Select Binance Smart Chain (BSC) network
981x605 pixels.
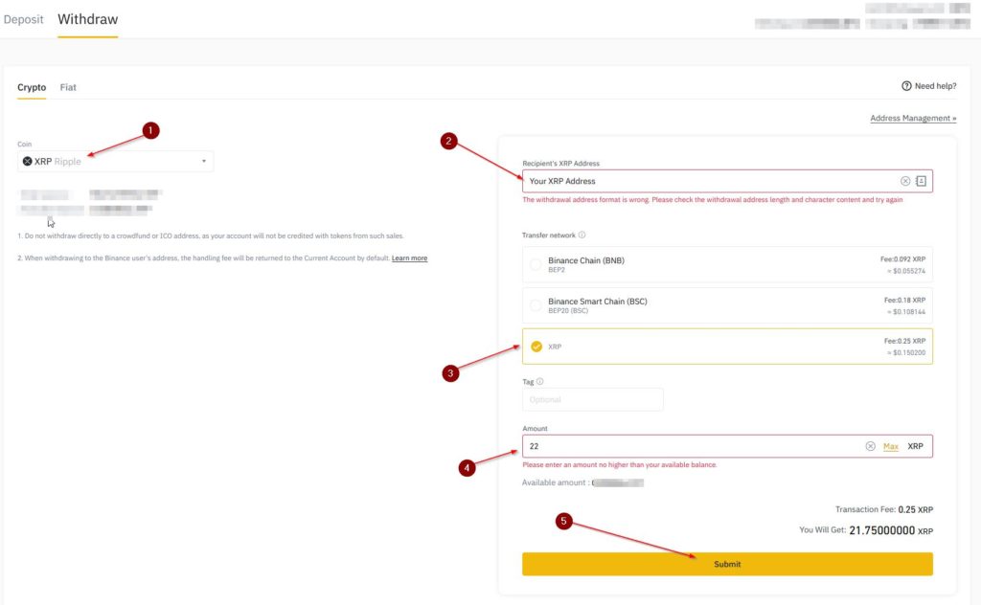(727, 305)
